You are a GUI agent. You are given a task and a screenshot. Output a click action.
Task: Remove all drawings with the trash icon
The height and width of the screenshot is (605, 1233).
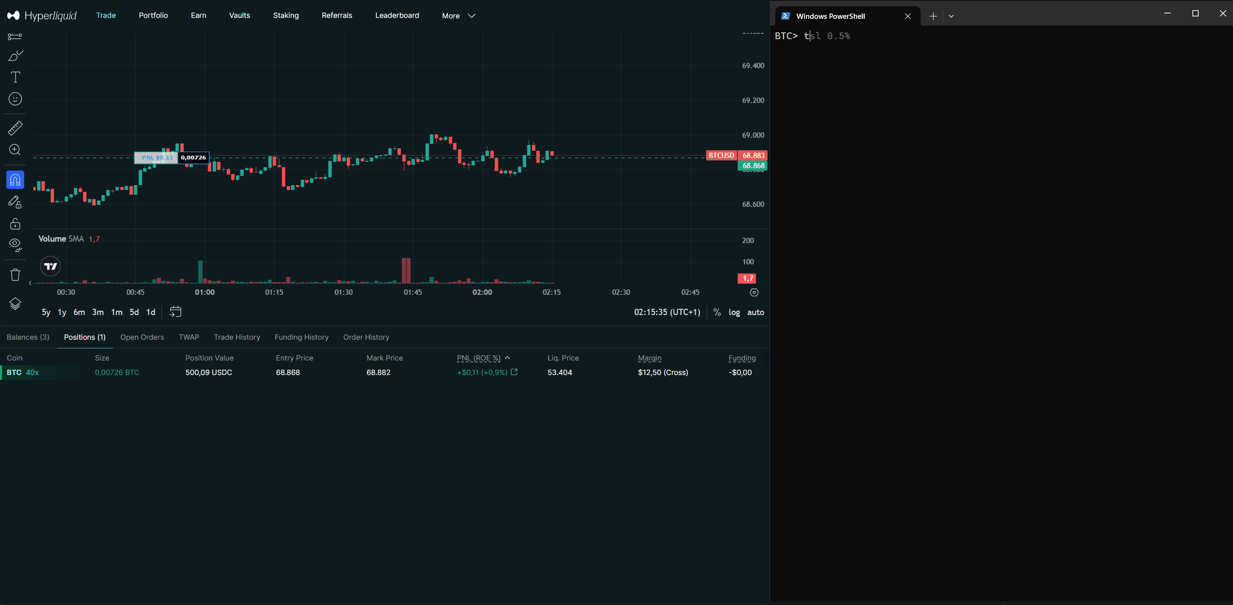[15, 274]
